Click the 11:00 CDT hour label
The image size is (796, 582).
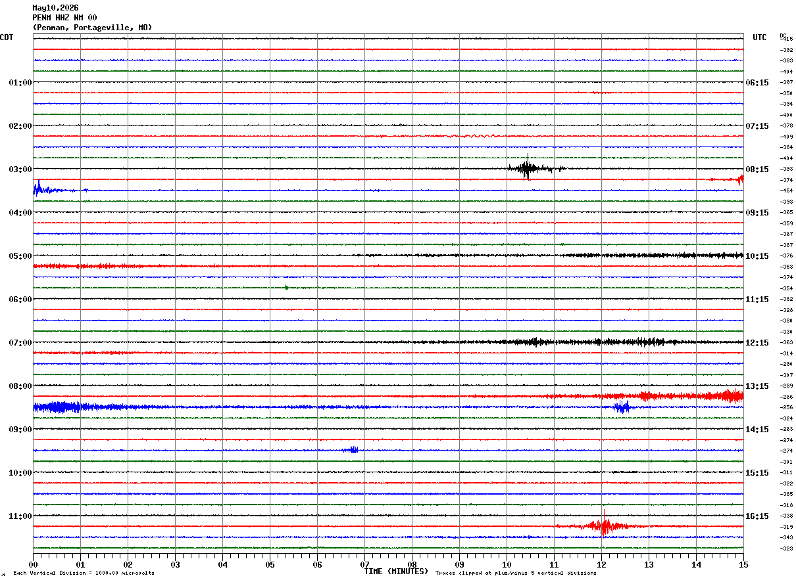(20, 516)
